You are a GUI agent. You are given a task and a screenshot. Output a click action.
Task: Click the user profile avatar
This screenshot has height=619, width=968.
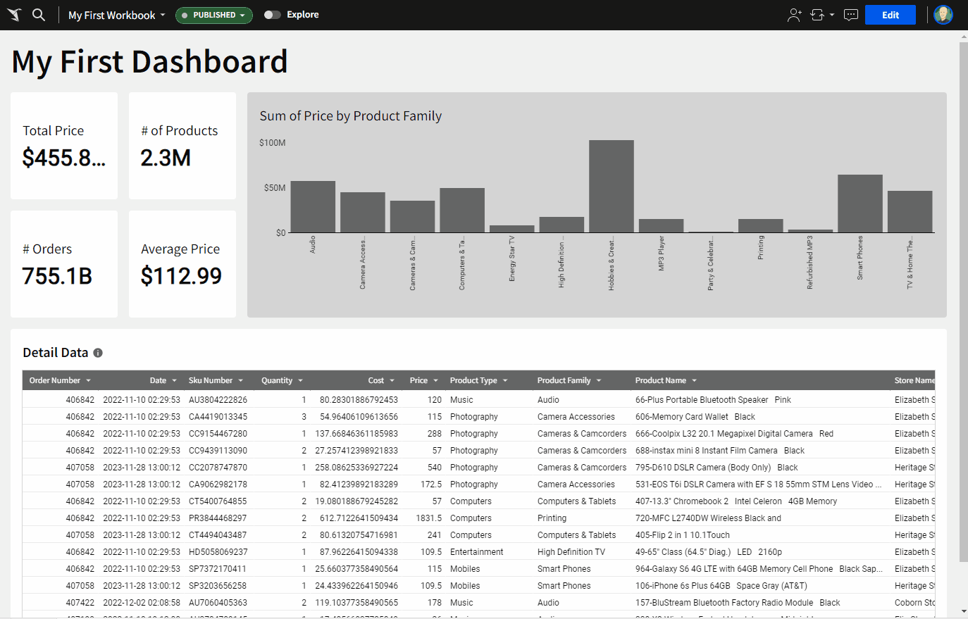pyautogui.click(x=943, y=15)
